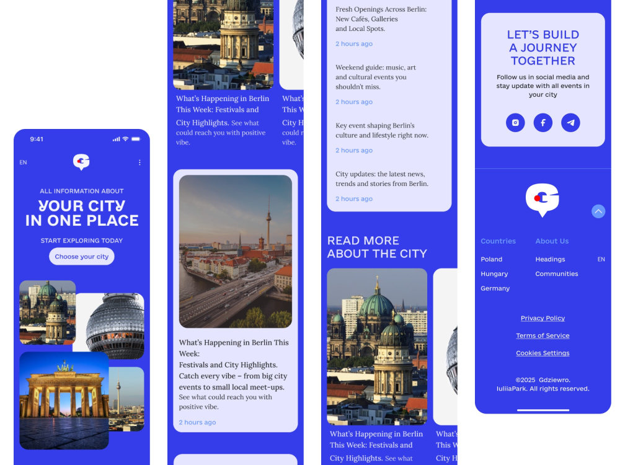620x465 pixels.
Task: Open the three-dot menu in phone header
Action: coord(139,162)
